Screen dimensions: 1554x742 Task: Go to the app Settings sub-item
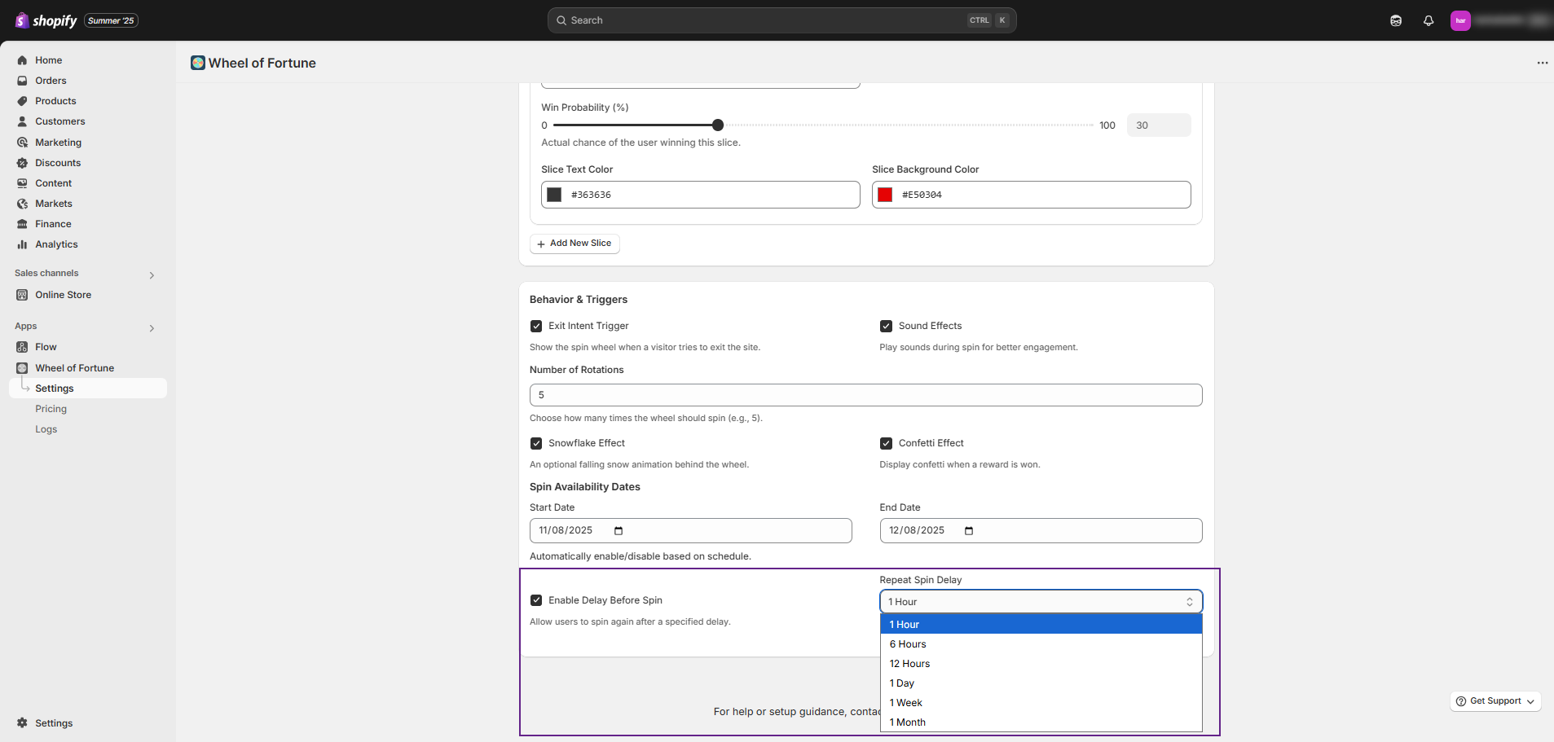point(88,389)
